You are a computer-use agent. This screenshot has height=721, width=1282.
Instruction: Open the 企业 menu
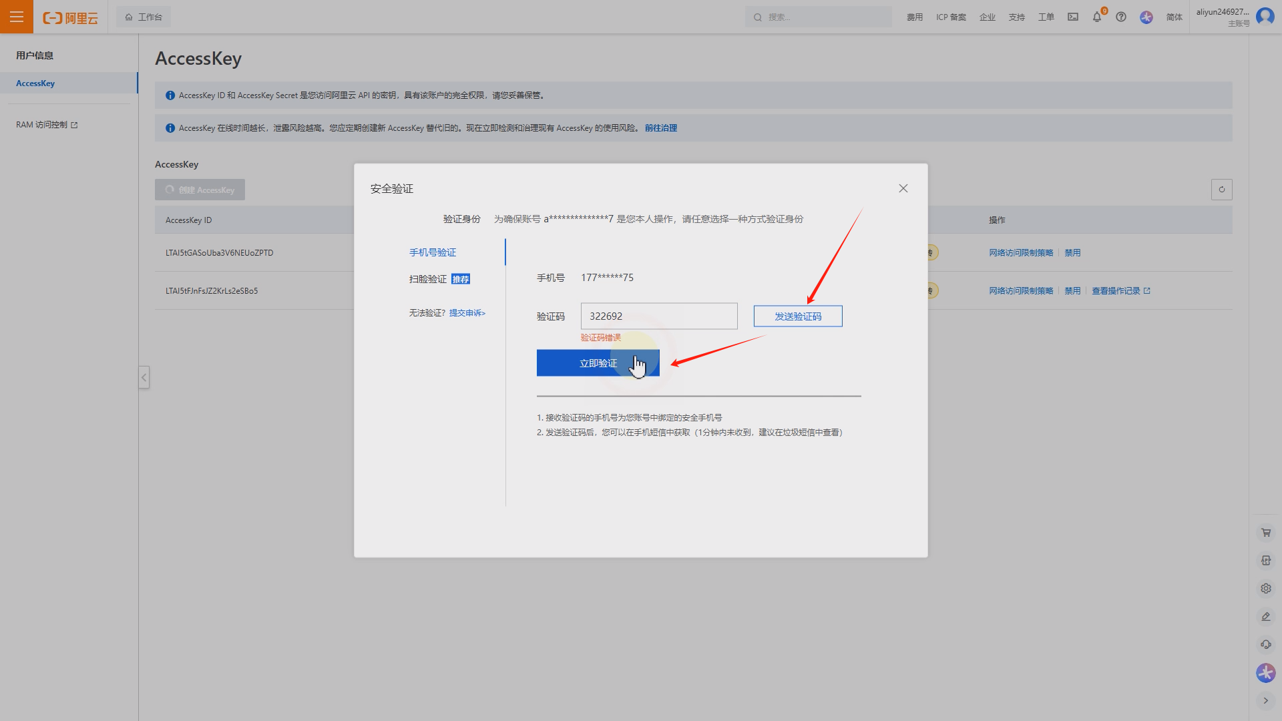click(x=987, y=17)
